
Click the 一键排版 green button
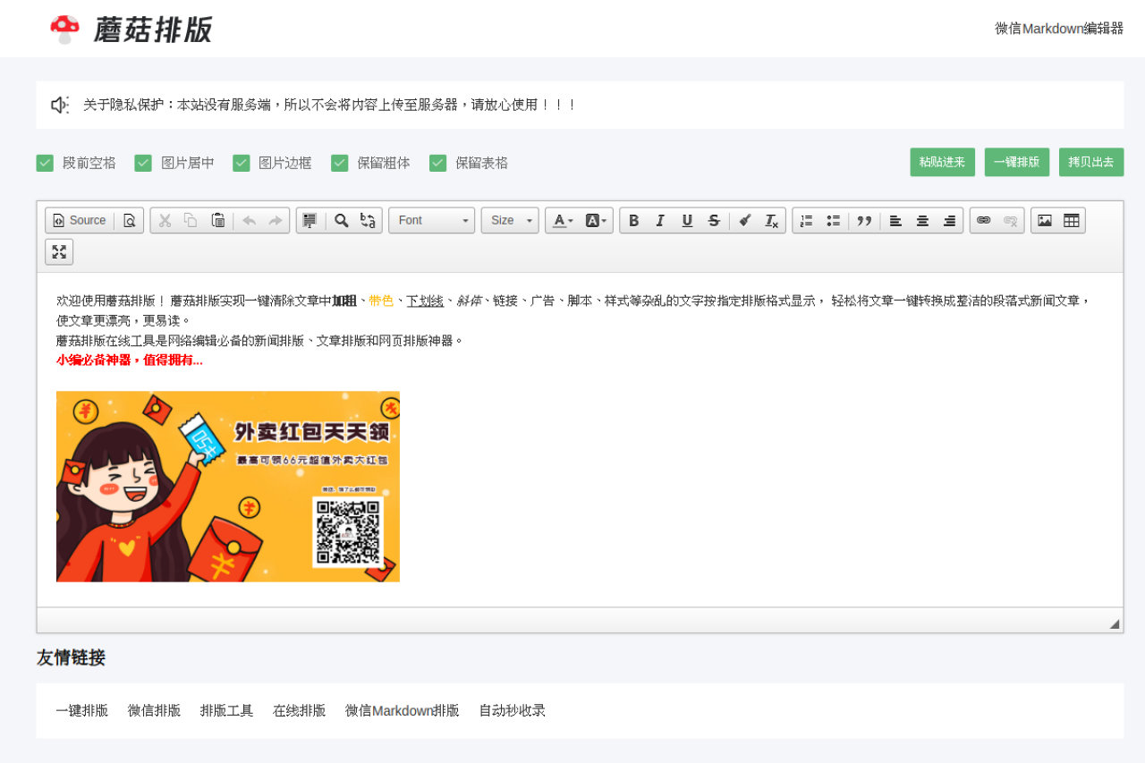(1017, 162)
